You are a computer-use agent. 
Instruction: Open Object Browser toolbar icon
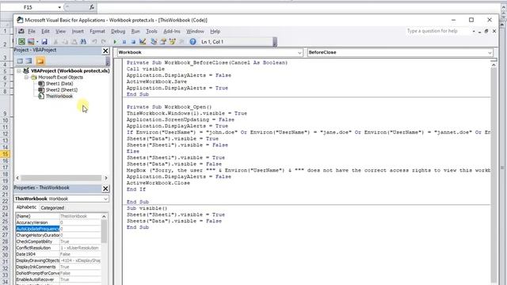[173, 42]
